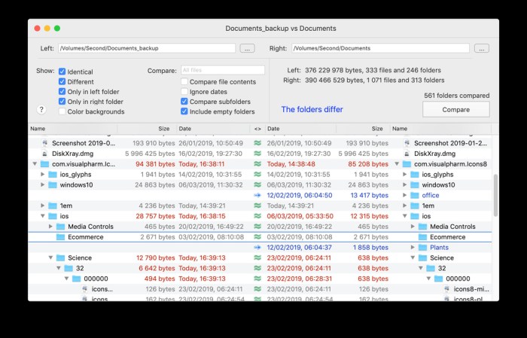Screen dimensions: 527x338
Task: Click left 000000 folder icon
Action: 77,279
